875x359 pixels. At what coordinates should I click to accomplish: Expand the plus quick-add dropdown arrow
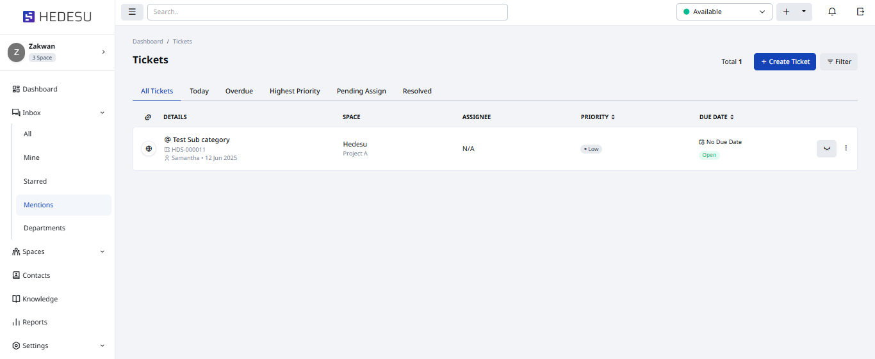coord(804,12)
